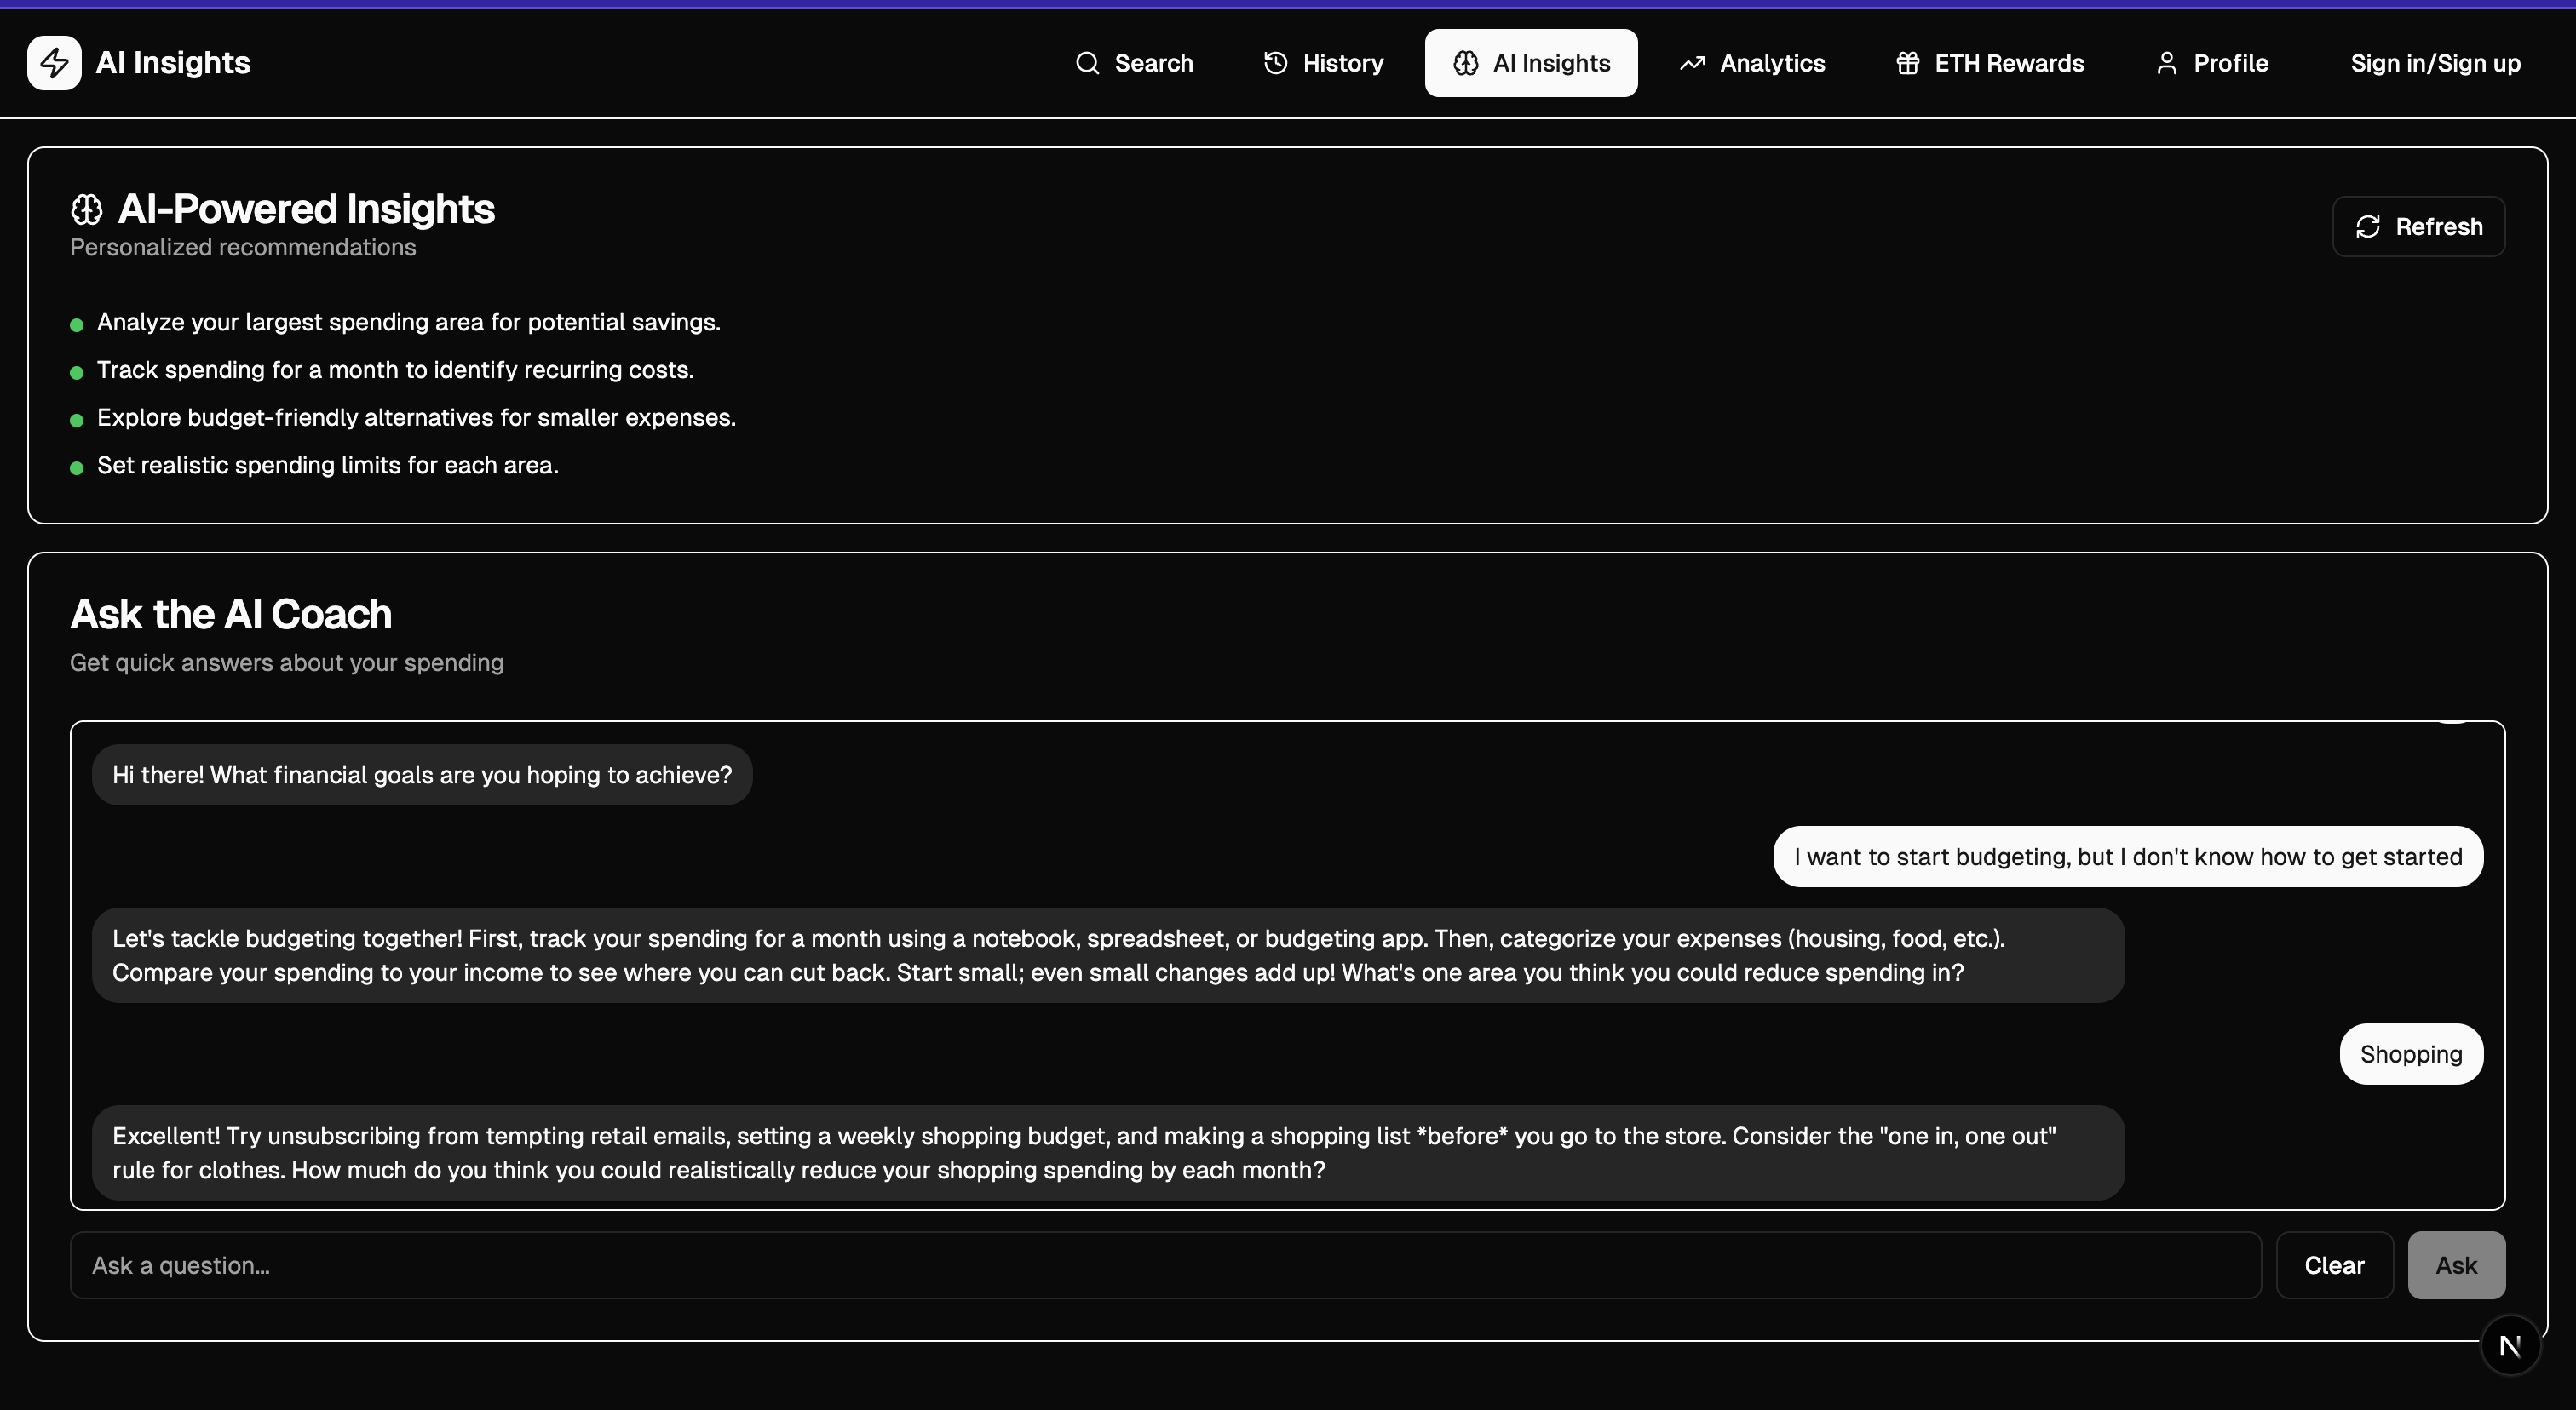Click the Search magnifier icon
Viewport: 2576px width, 1410px height.
coord(1087,63)
